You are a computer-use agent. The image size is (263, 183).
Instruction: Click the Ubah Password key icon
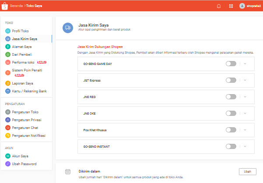(8, 164)
